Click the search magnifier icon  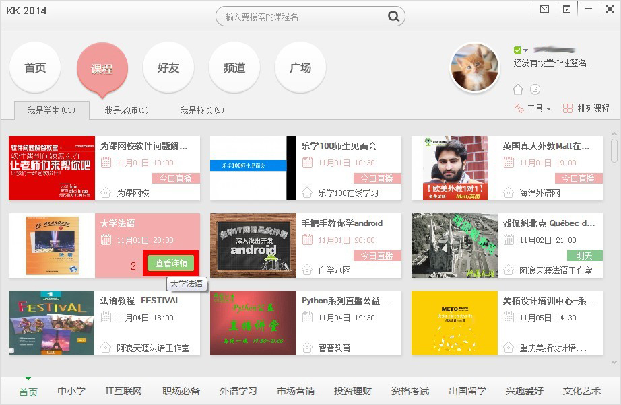[393, 16]
